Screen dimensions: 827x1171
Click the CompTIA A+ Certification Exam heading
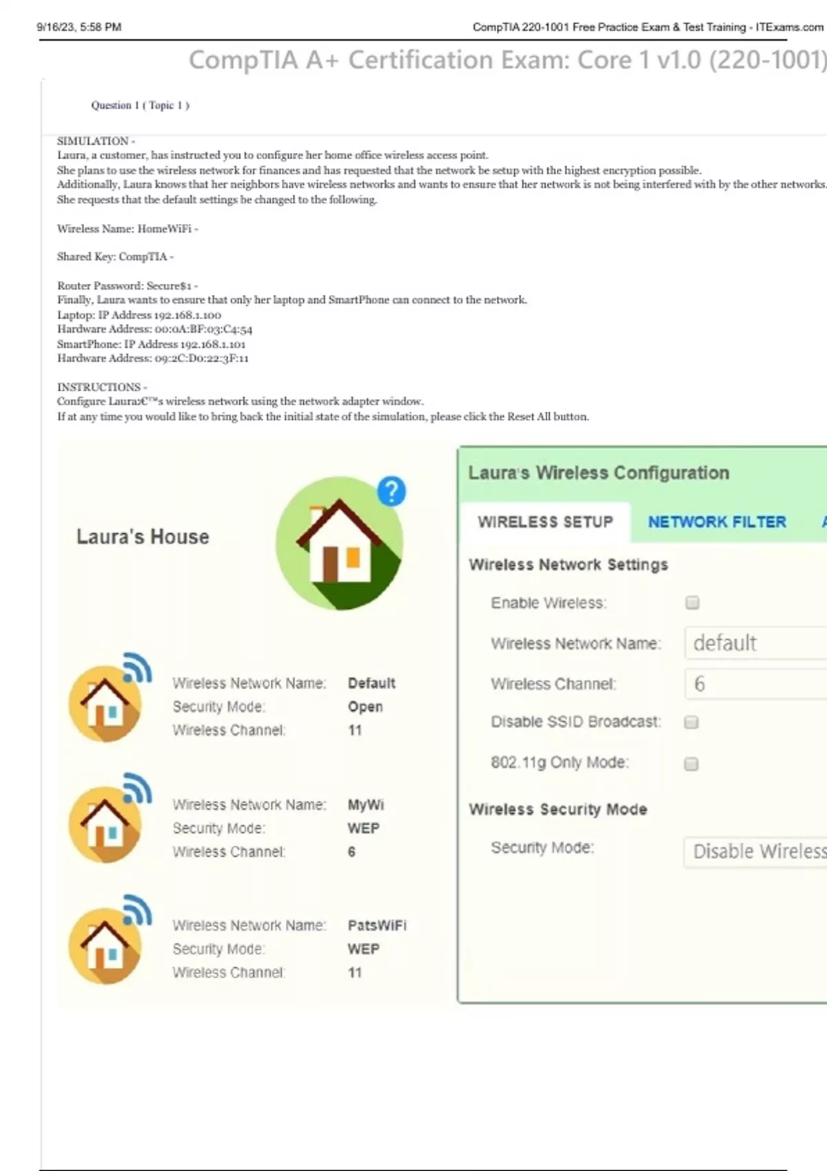(x=507, y=61)
